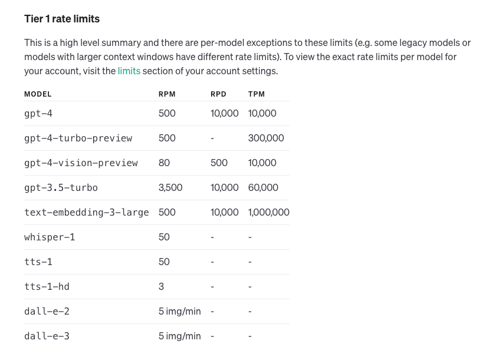Click the gpt-4-vision-preview model name
487x357 pixels.
pyautogui.click(x=81, y=163)
